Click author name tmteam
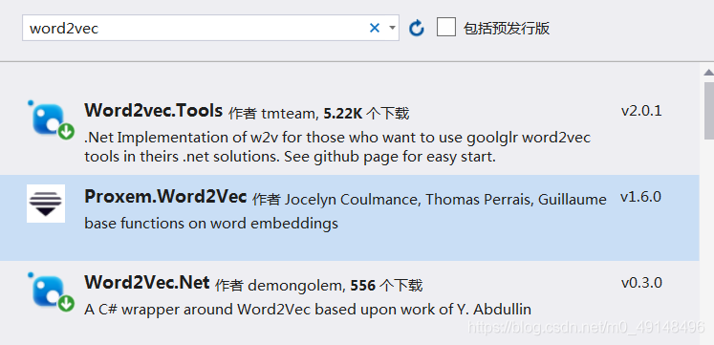 tap(290, 114)
